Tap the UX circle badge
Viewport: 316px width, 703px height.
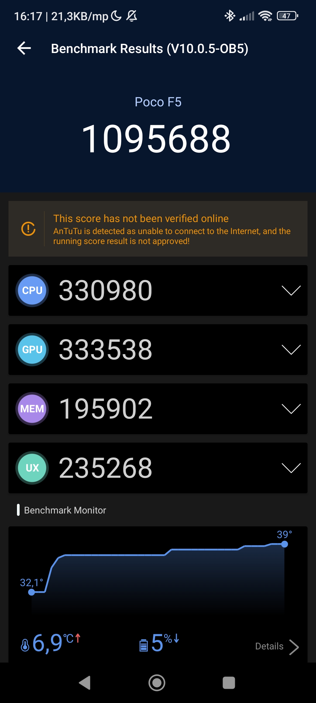[32, 468]
